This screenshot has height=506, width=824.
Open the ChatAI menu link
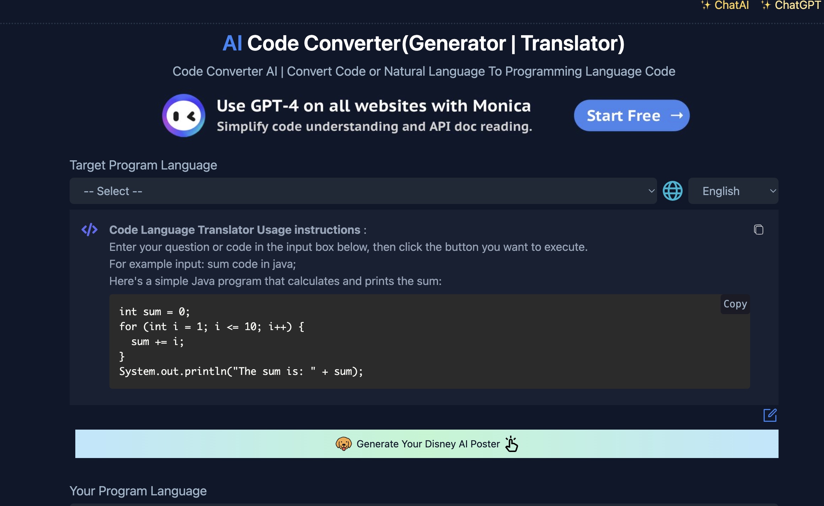(731, 5)
